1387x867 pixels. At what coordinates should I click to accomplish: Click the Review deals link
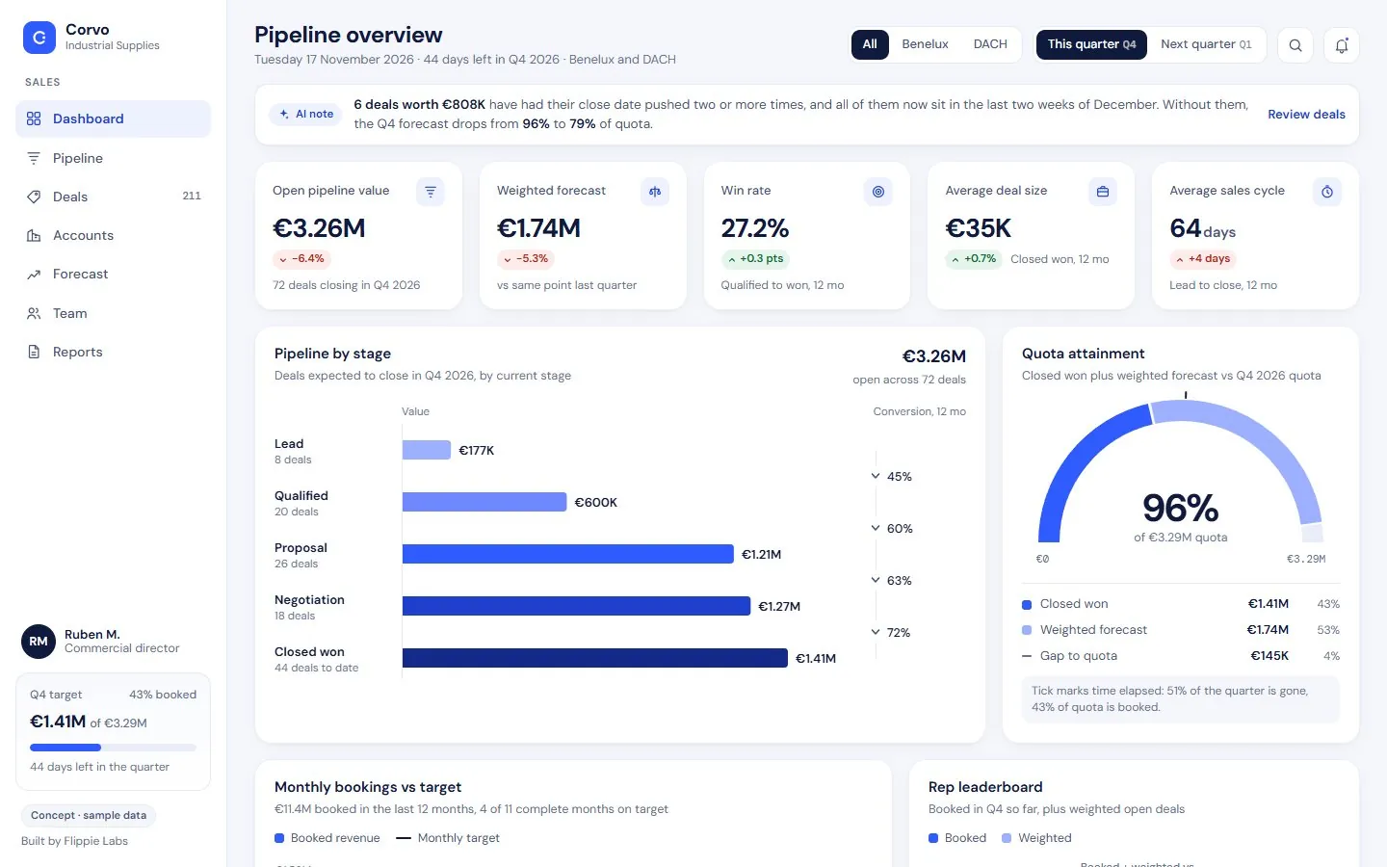1306,114
